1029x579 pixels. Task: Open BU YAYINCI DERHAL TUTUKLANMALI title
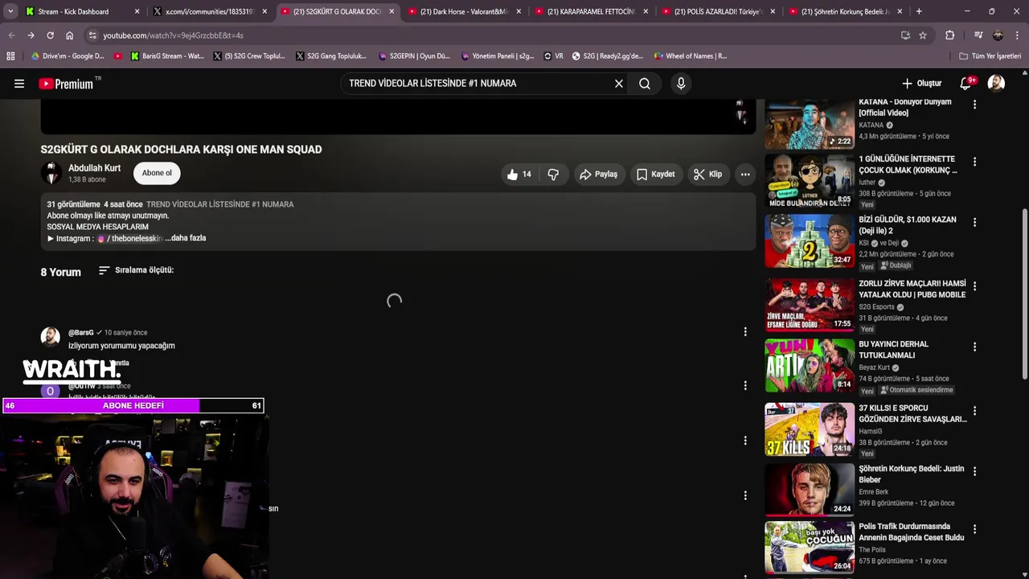click(x=893, y=350)
